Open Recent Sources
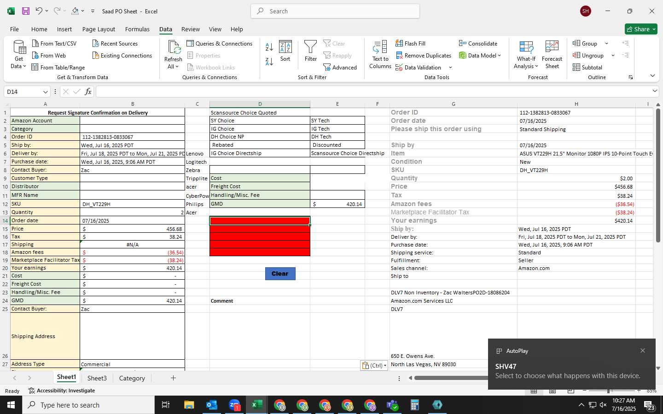Viewport: 663px width, 414px height. [x=115, y=44]
